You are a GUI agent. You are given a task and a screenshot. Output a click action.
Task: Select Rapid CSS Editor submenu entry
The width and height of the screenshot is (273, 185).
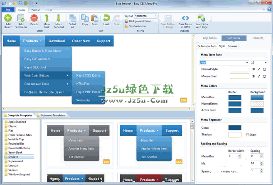(x=89, y=75)
